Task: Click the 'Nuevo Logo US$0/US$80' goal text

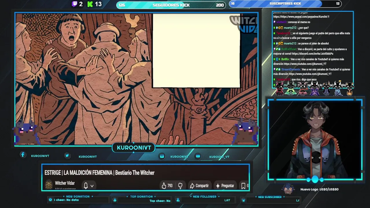Action: 319,189
